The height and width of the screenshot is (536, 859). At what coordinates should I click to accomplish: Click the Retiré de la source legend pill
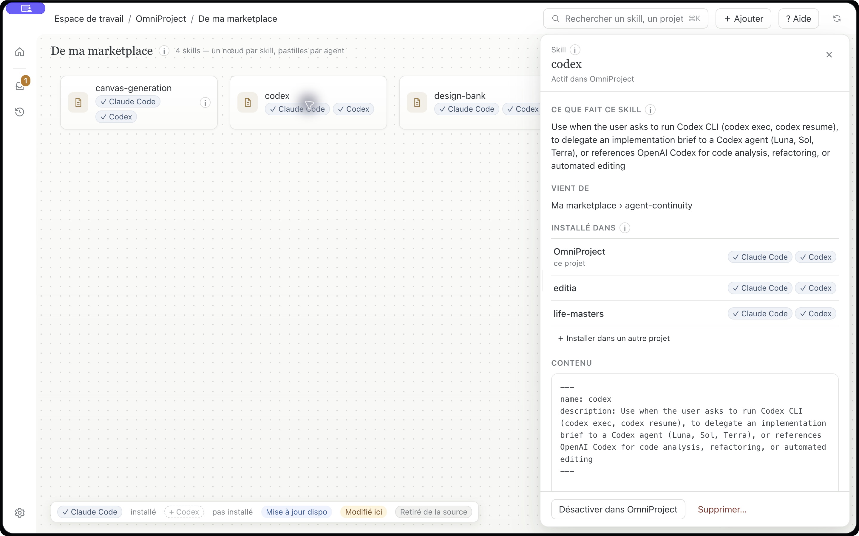[433, 512]
